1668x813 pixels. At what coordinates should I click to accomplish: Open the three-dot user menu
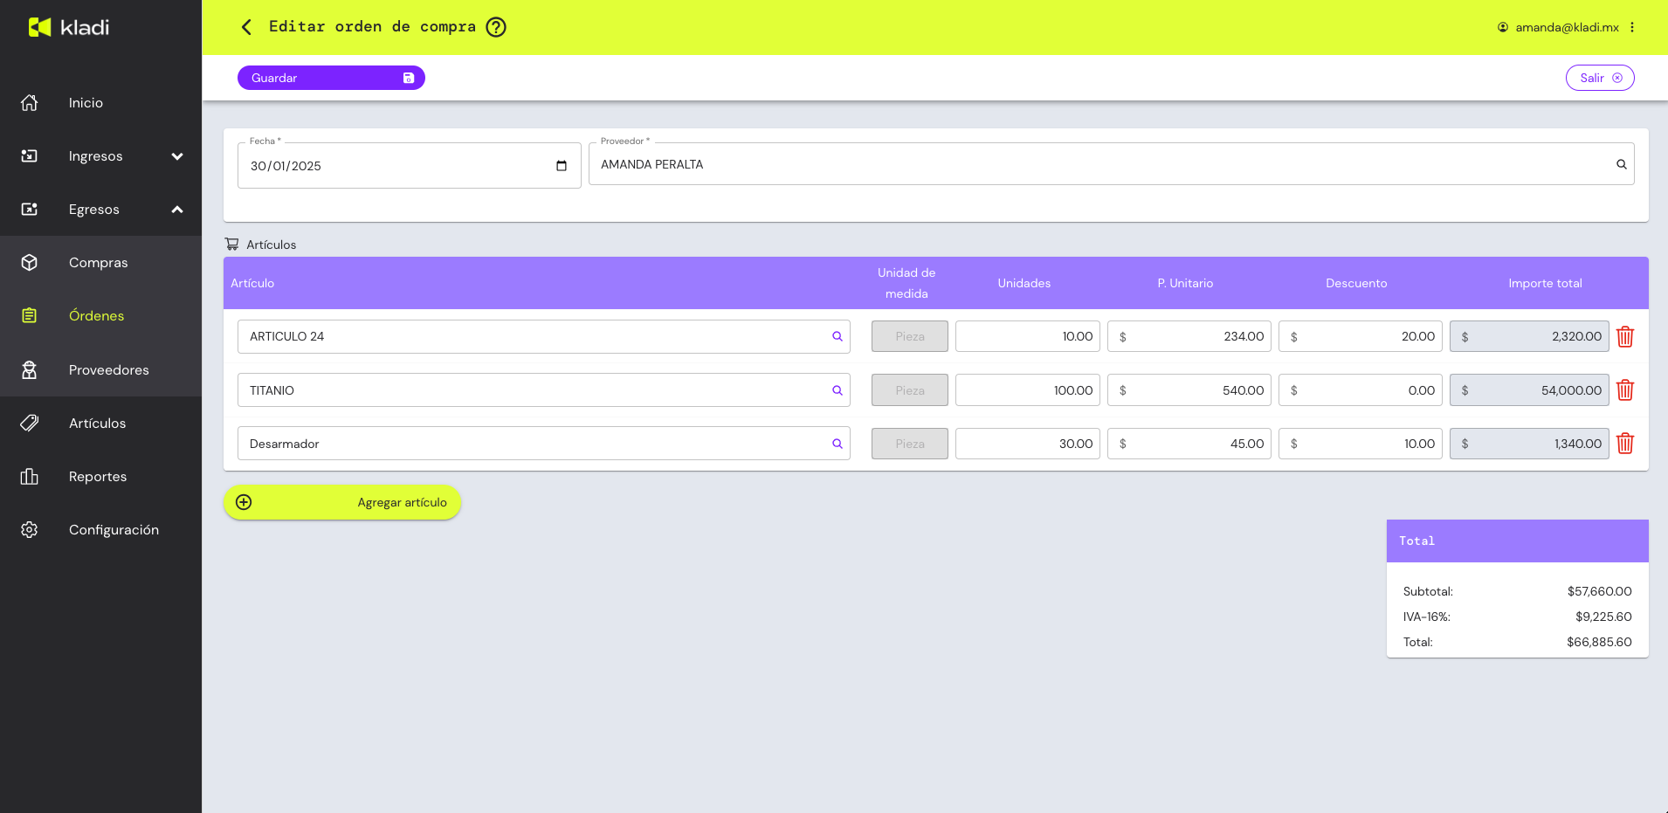coord(1632,27)
